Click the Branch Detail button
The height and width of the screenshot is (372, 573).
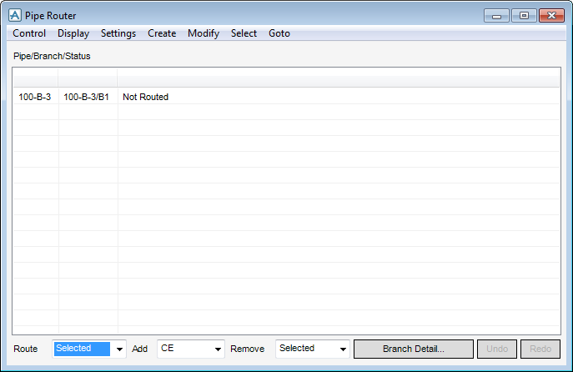(413, 349)
